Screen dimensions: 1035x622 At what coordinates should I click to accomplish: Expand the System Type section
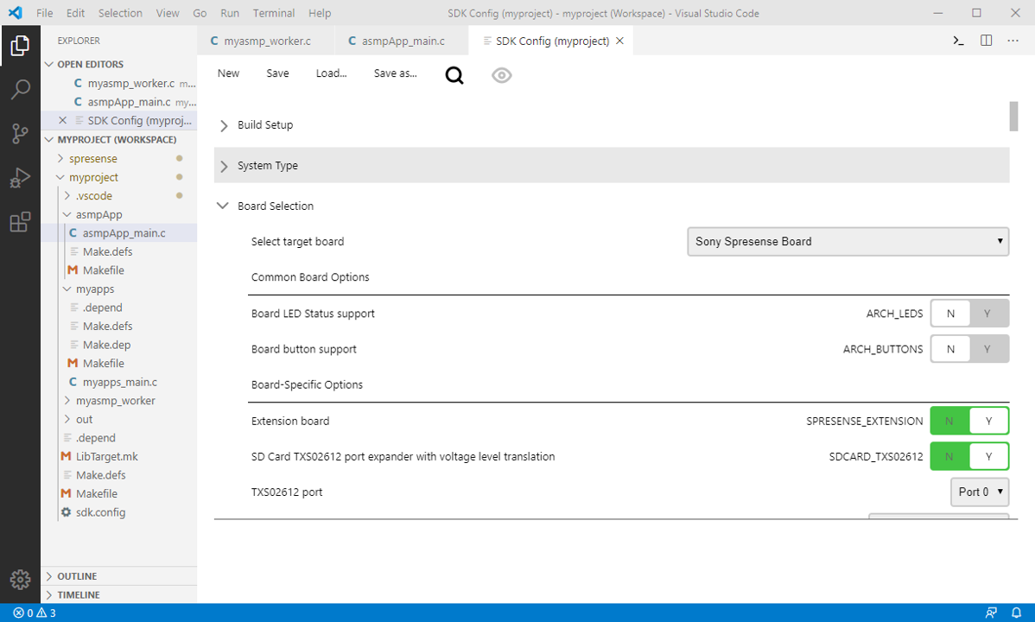[x=224, y=166]
